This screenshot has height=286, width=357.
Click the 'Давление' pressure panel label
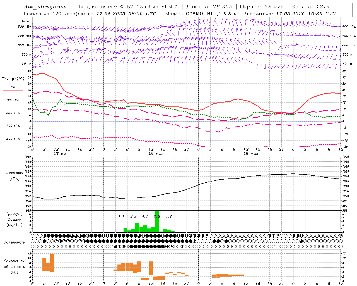14,173
